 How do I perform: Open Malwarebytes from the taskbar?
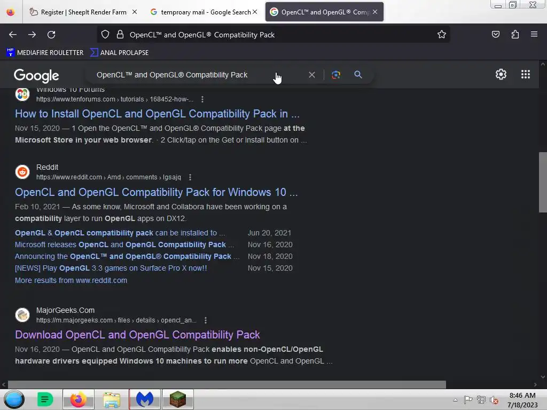coord(145,399)
